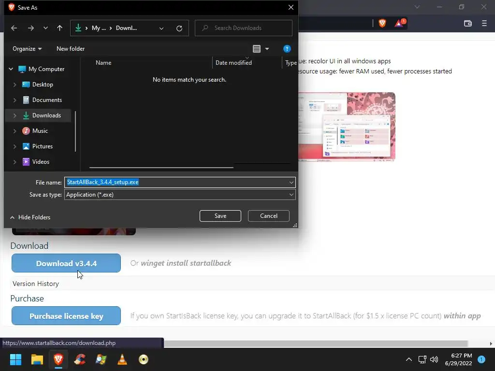Click the volume speaker tray icon

click(x=434, y=359)
